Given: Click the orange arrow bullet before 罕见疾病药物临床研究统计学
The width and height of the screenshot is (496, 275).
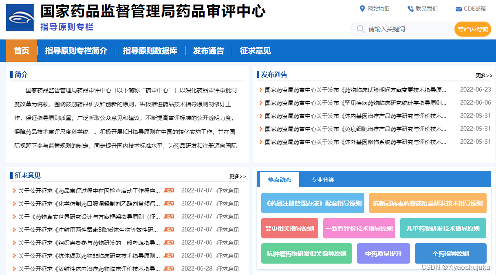Looking at the screenshot, I should [261, 103].
